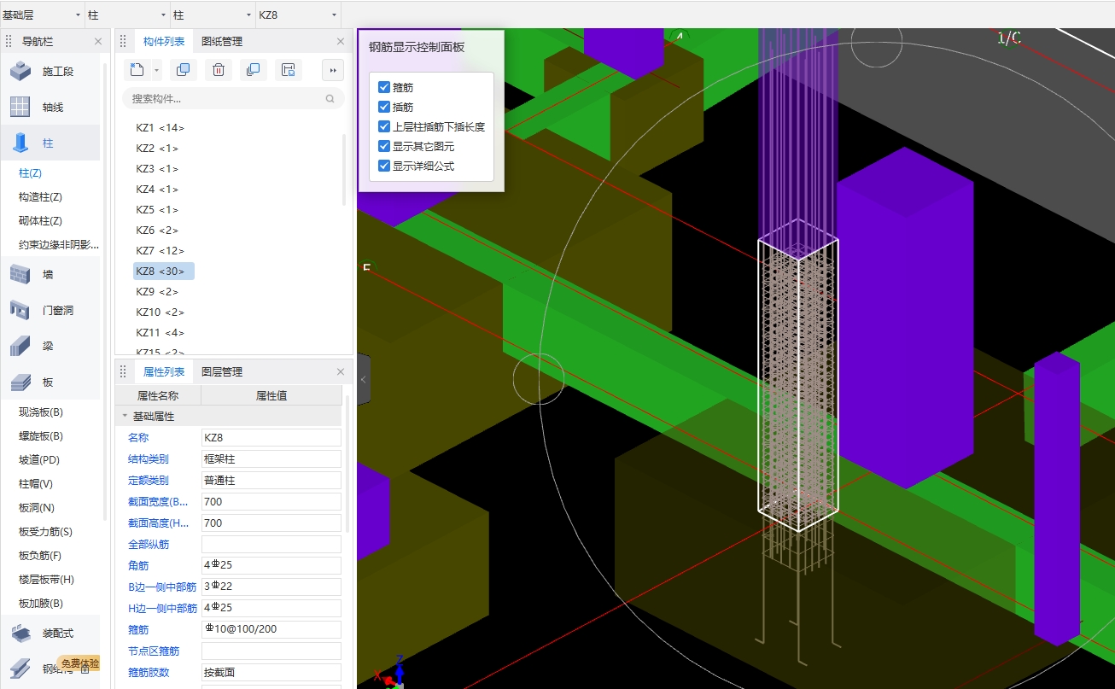The width and height of the screenshot is (1115, 689).
Task: Click the 名称 value field KZ8
Action: coord(271,437)
